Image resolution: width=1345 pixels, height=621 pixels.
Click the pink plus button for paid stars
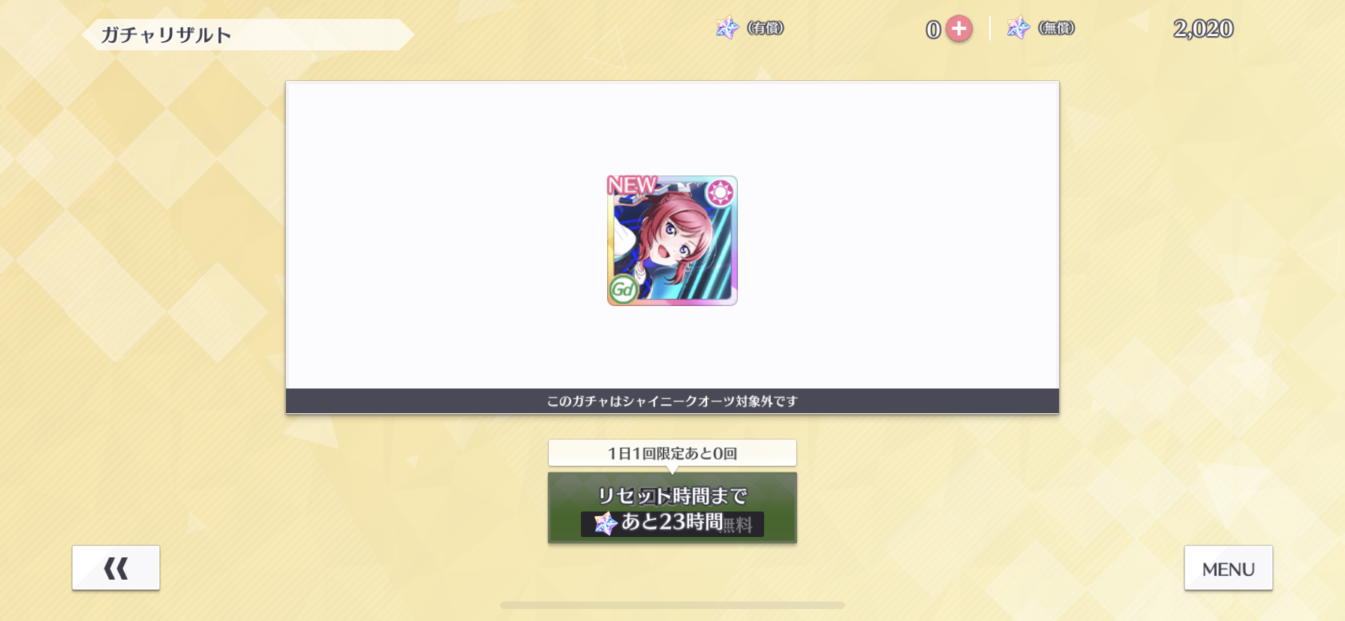[x=958, y=28]
